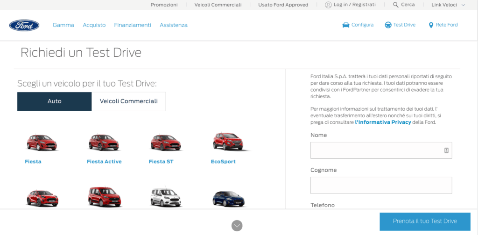This screenshot has width=478, height=235.
Task: Click the Rete Ford location pin icon
Action: click(x=431, y=25)
